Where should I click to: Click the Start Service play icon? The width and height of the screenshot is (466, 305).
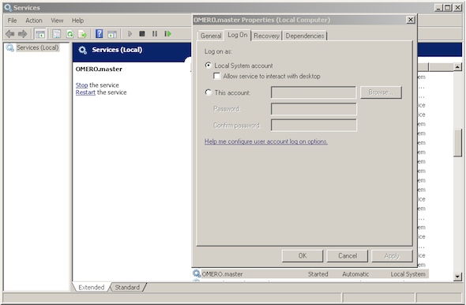tap(130, 34)
